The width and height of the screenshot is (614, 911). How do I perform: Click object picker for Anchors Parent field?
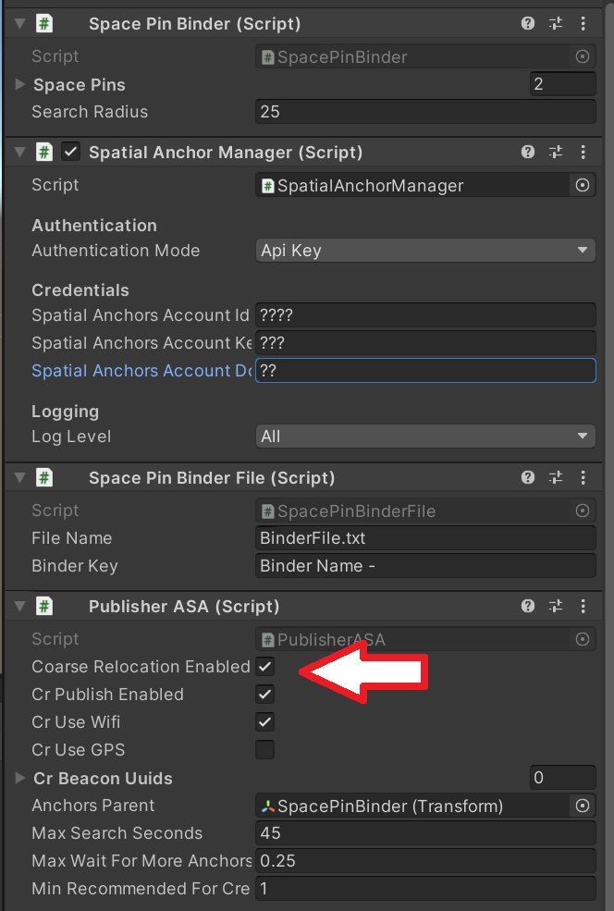click(x=582, y=806)
